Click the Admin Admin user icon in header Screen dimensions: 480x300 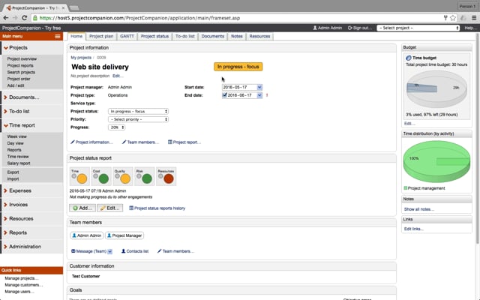coord(315,28)
